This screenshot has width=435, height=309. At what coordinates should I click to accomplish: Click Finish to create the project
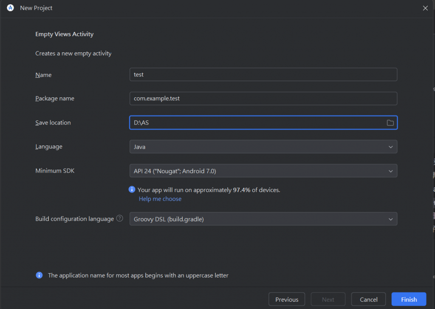click(x=409, y=299)
